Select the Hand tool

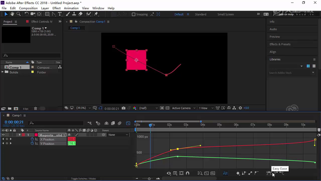[12, 14]
